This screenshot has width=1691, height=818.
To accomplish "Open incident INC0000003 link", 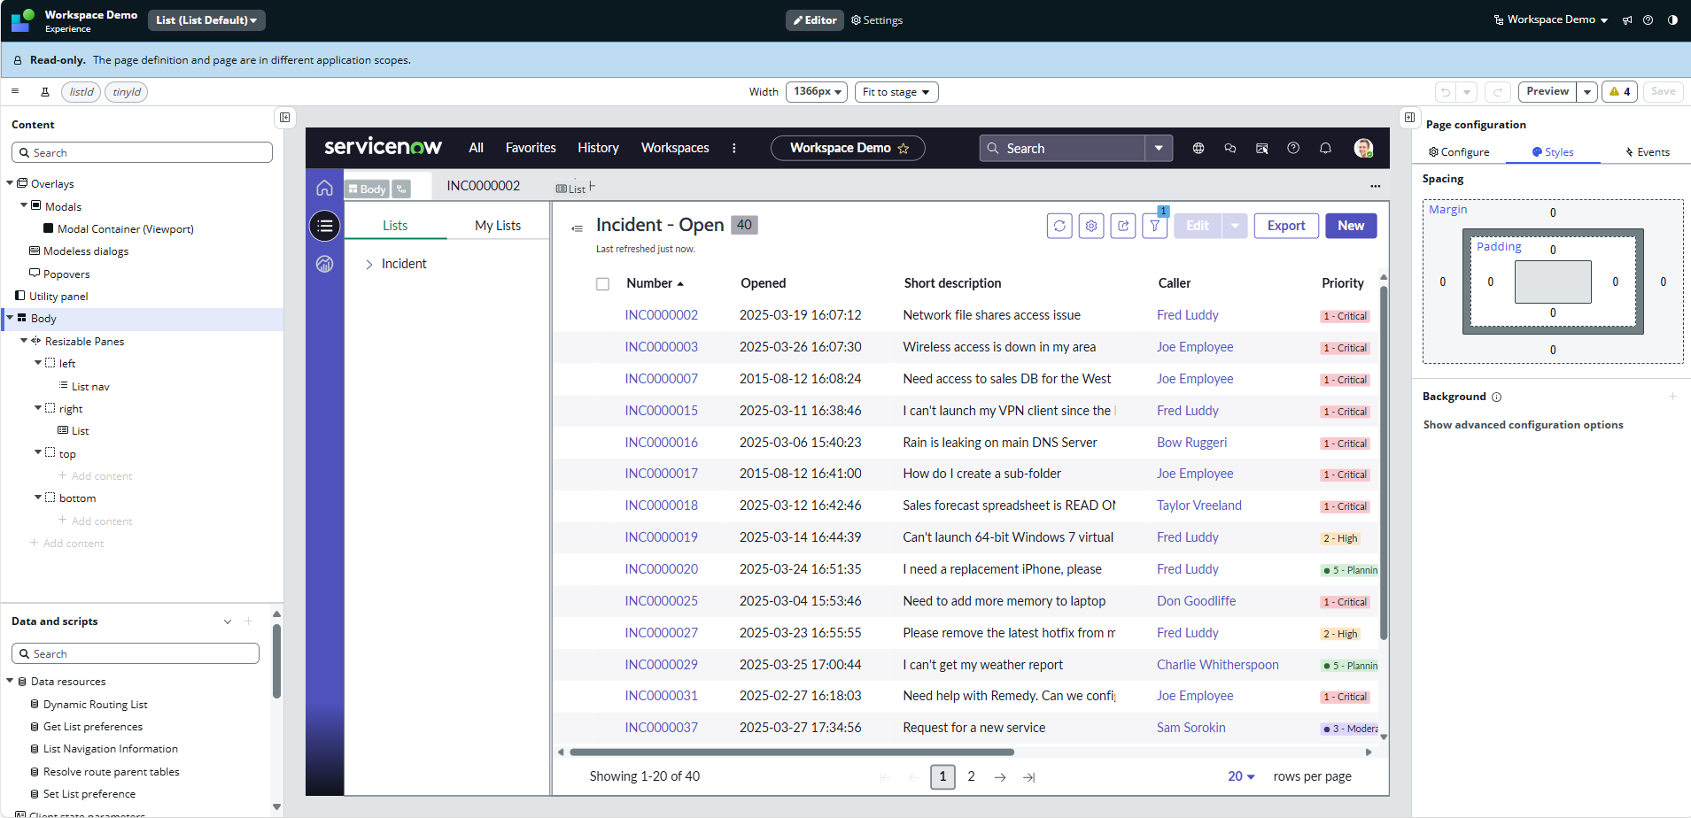I will tap(661, 347).
